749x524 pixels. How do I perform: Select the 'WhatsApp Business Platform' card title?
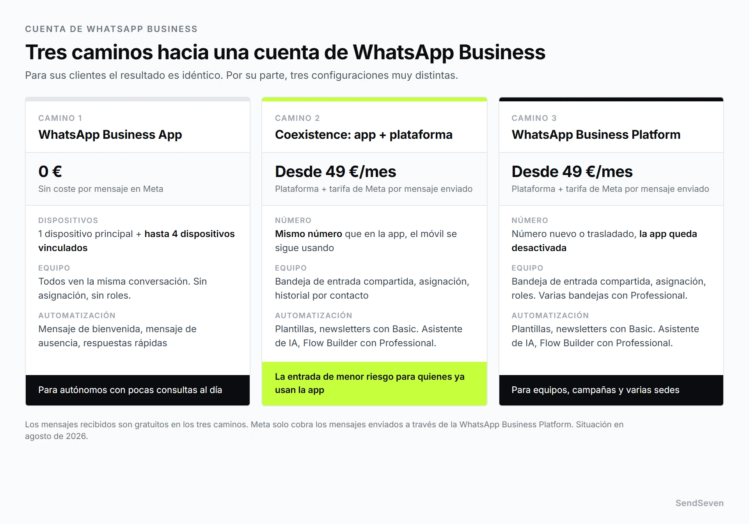pyautogui.click(x=596, y=135)
